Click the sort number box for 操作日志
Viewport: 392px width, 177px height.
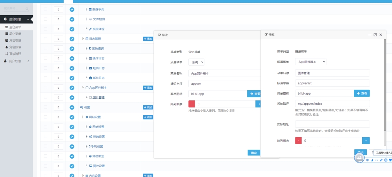58,58
